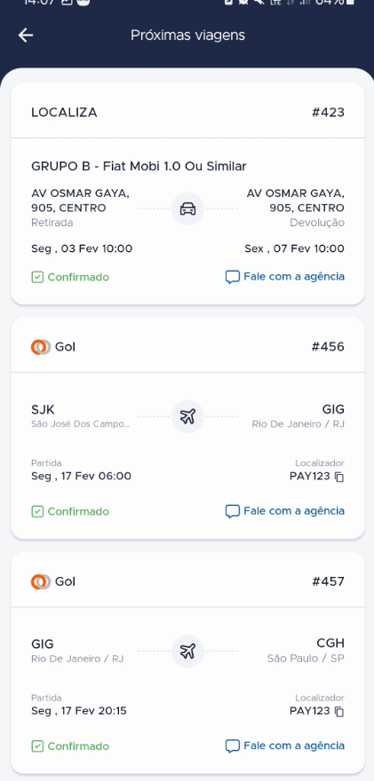Image resolution: width=374 pixels, height=781 pixels.
Task: Copy locator PAY123 on booking #457
Action: (x=339, y=712)
